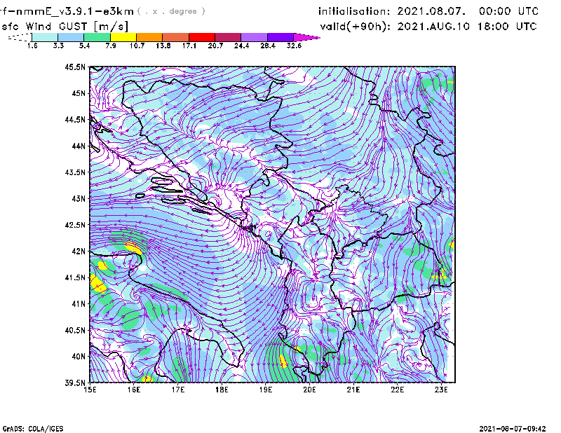This screenshot has width=561, height=433.
Task: Click the 15E longitude label
Action: click(90, 390)
